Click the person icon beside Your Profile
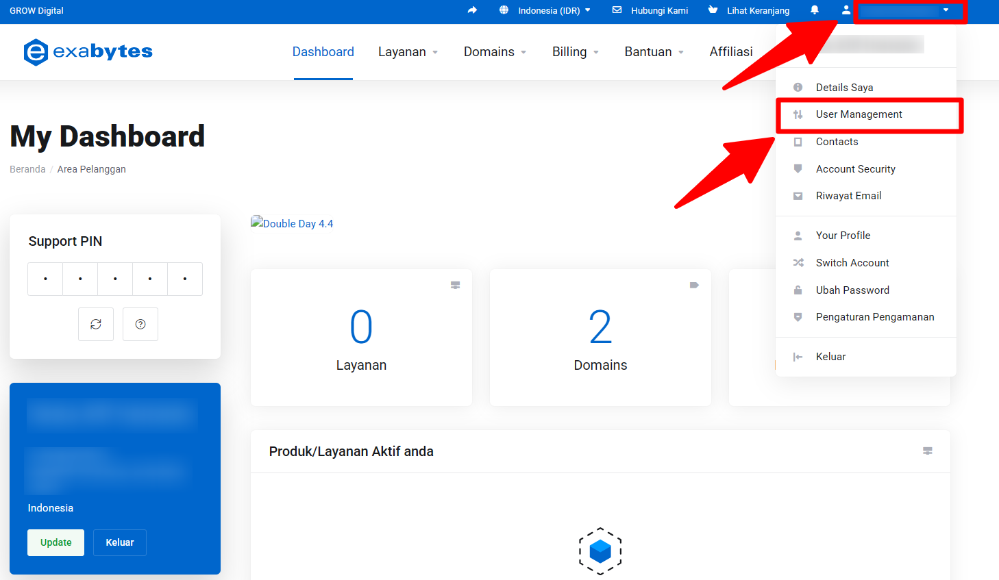 pyautogui.click(x=798, y=236)
